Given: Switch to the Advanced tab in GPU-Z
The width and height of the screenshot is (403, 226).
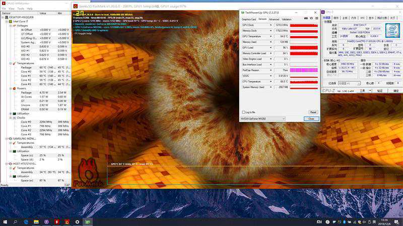Looking at the screenshot, I should click(x=274, y=19).
